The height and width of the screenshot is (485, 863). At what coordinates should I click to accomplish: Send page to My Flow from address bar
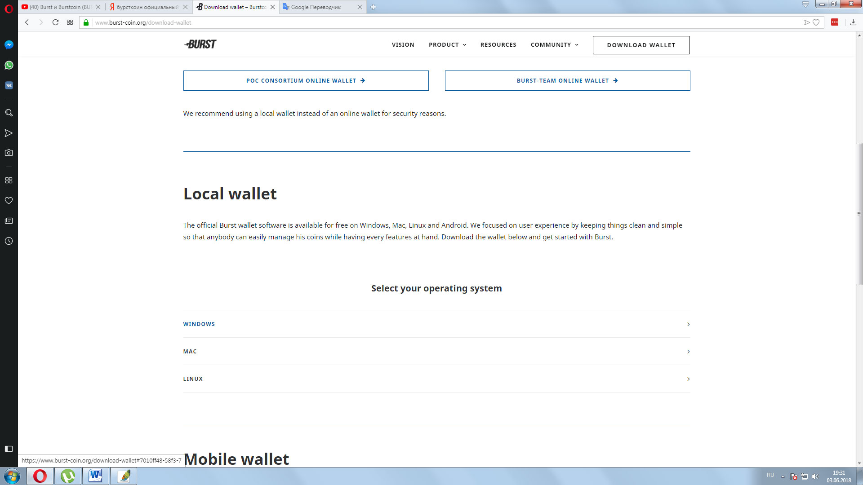807,22
